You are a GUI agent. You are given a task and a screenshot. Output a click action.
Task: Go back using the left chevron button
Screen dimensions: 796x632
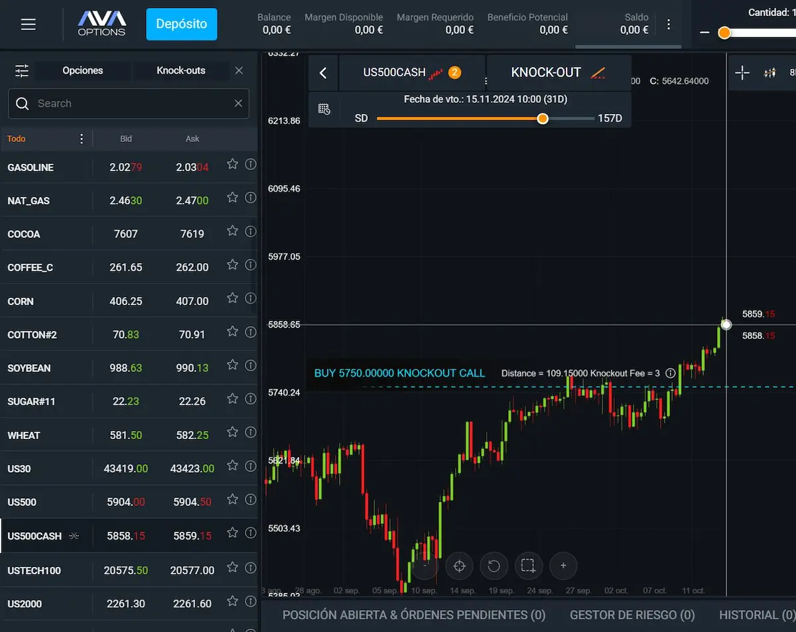click(323, 73)
